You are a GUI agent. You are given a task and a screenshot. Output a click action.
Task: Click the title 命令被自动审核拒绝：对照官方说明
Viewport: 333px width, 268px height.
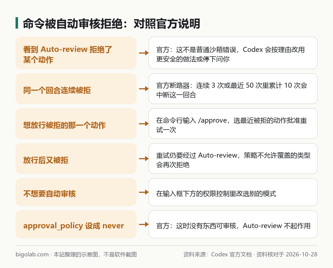111,24
